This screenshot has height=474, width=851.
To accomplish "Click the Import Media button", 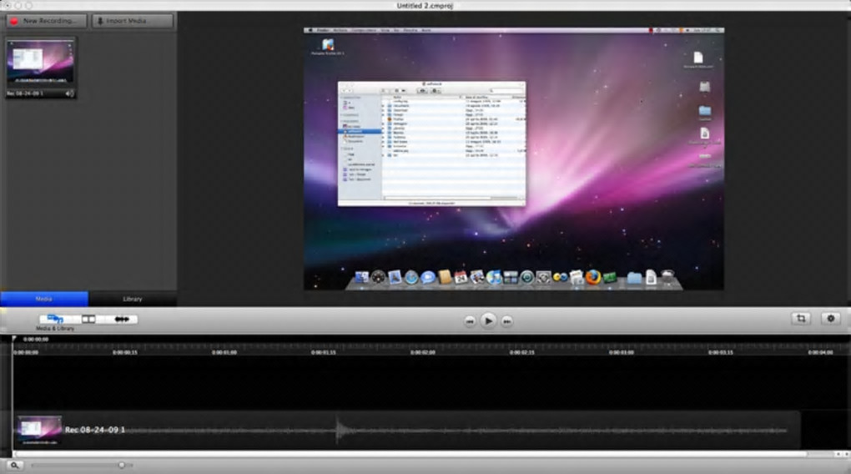I will coord(133,21).
